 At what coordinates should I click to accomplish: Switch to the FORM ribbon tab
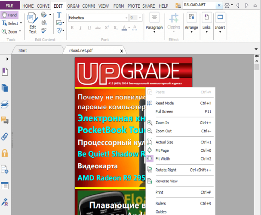(119, 6)
